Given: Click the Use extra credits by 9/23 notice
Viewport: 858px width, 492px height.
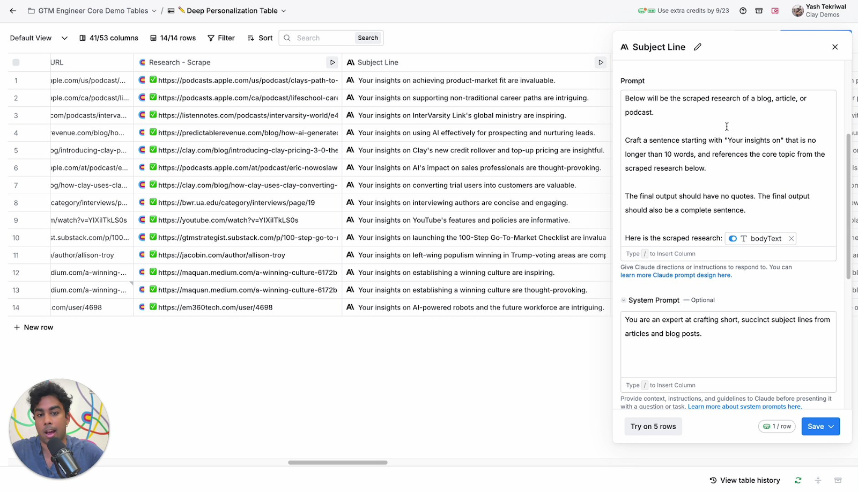Looking at the screenshot, I should (683, 11).
